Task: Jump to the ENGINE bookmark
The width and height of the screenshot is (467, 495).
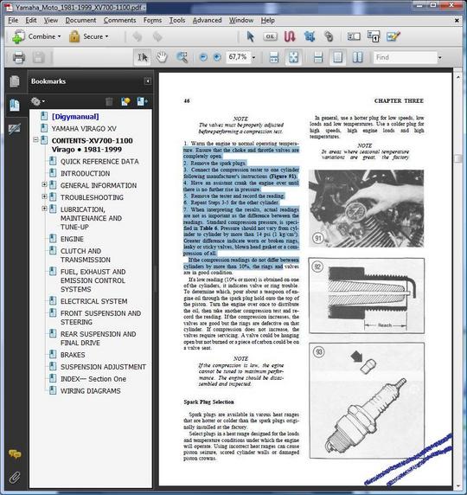Action: point(72,239)
